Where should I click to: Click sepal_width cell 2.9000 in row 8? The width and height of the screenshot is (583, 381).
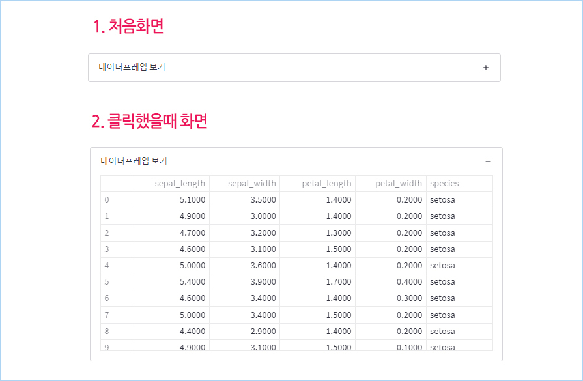245,332
